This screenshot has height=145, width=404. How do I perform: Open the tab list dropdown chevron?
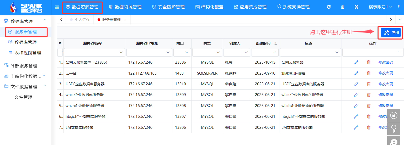coord(400,20)
